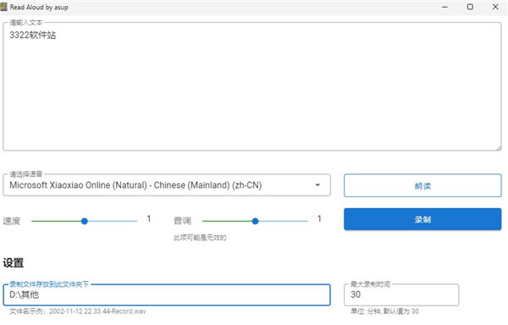
Task: Click the 设置 settings heading
Action: 14,262
